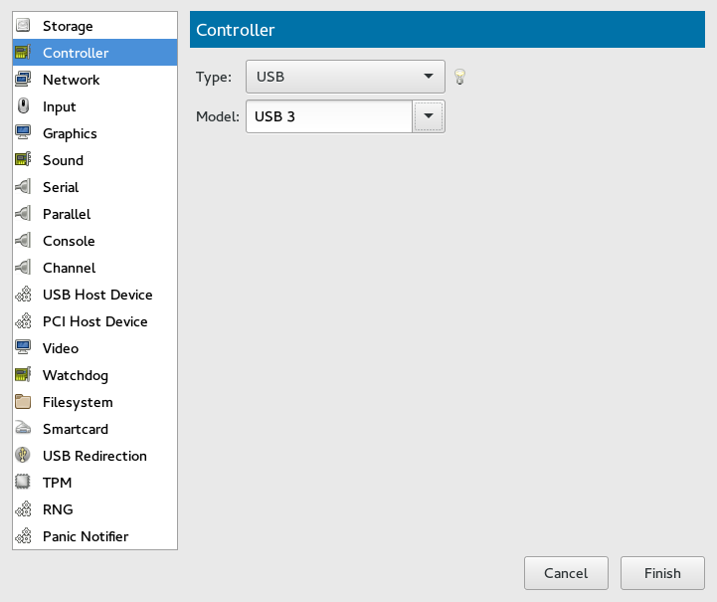Open the Type dropdown showing USB
This screenshot has width=717, height=602.
point(345,77)
